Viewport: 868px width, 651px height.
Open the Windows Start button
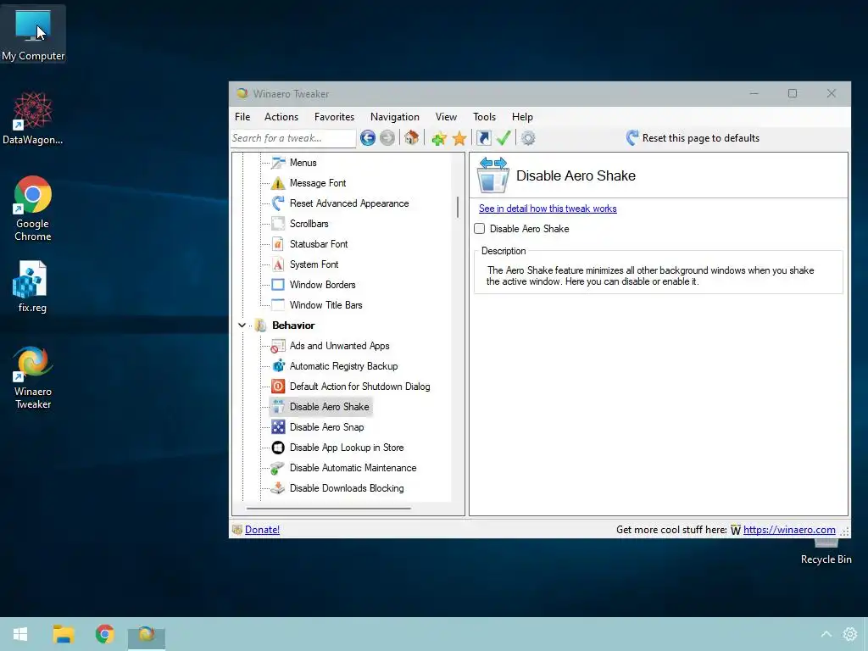[x=20, y=634]
